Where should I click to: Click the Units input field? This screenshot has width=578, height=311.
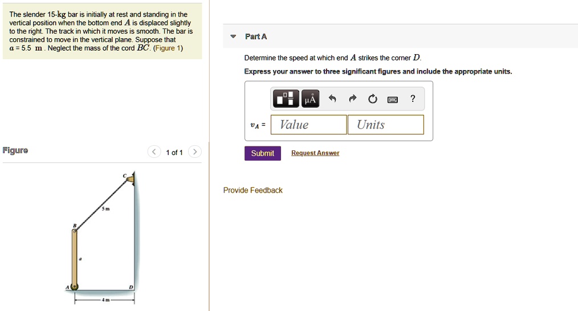pyautogui.click(x=385, y=125)
